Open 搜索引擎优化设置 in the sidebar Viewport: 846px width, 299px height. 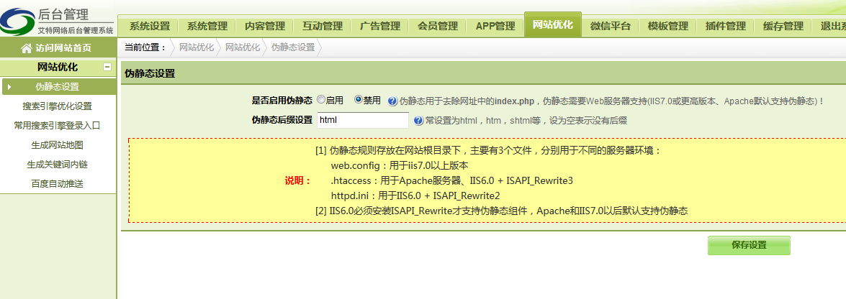coord(57,106)
